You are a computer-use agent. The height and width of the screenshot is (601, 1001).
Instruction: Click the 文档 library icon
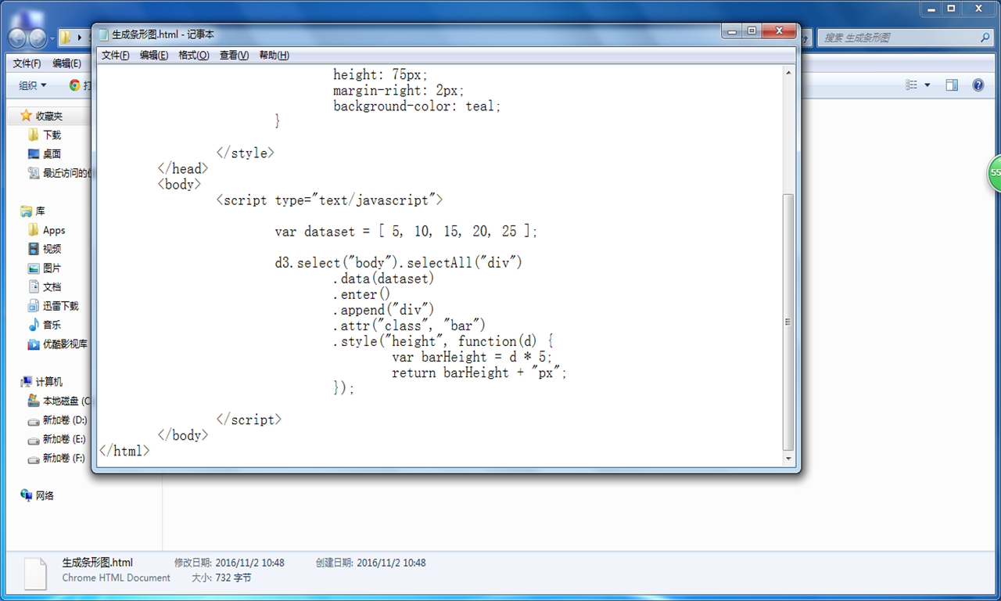tap(34, 286)
